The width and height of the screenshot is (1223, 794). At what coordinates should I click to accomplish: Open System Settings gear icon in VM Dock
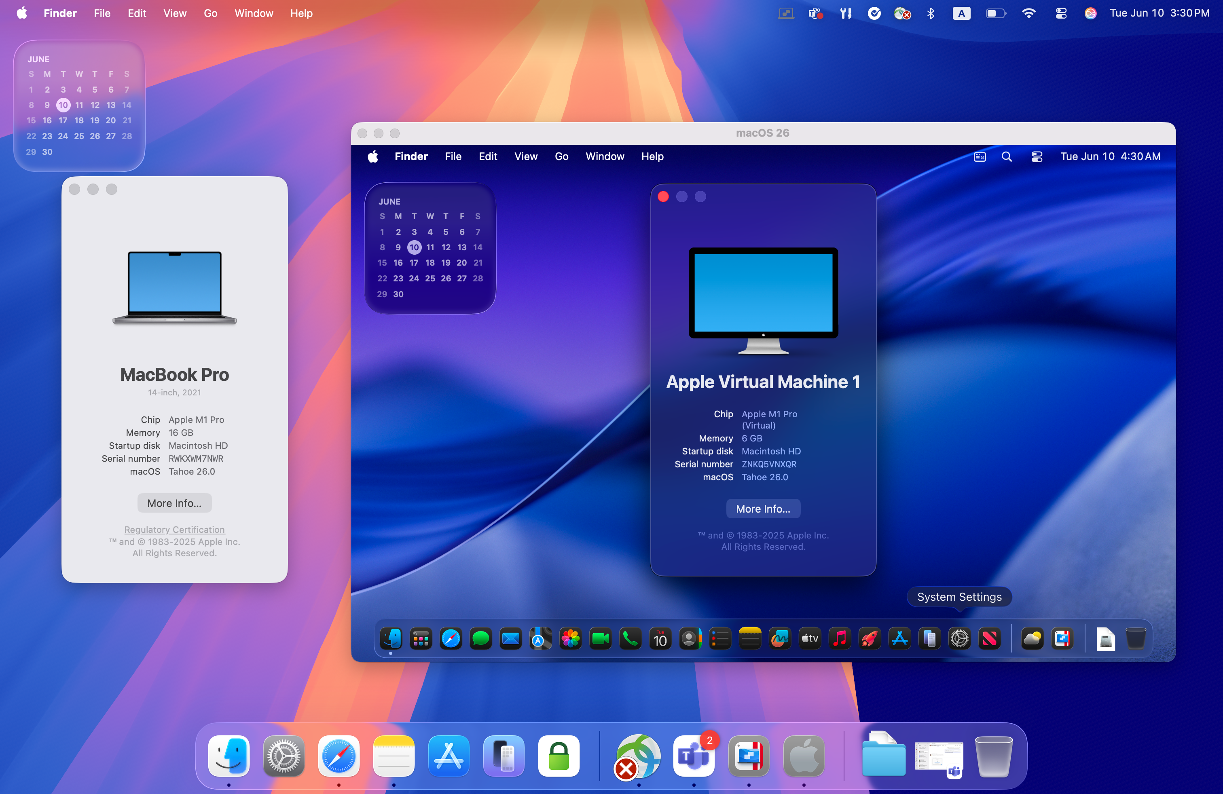959,638
